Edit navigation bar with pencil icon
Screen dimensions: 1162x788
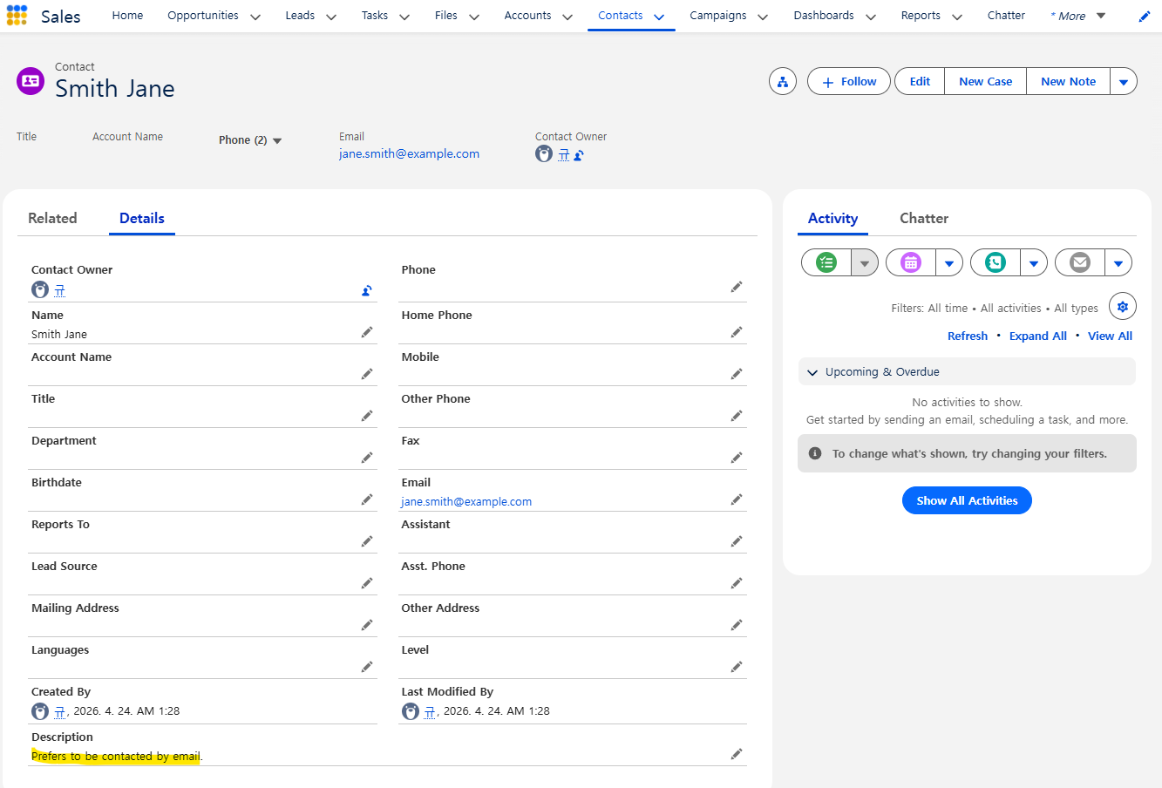pyautogui.click(x=1145, y=17)
